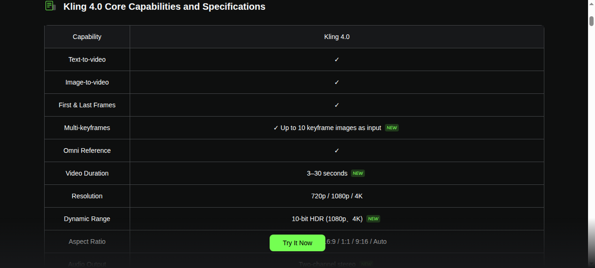This screenshot has height=268, width=595.
Task: Click the Multi-keyframes row label
Action: pos(87,128)
